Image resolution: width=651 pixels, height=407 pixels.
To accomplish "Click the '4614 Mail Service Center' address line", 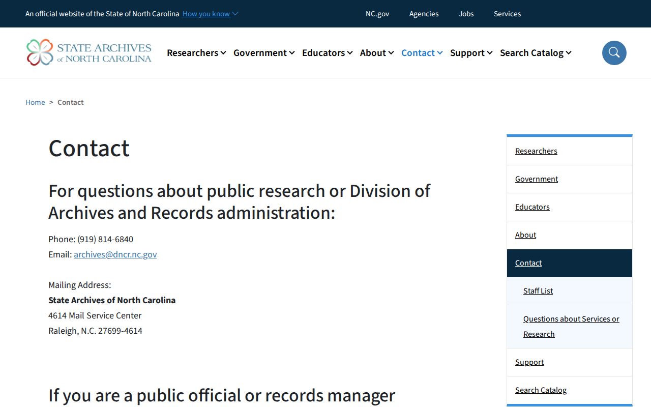I will click(95, 315).
